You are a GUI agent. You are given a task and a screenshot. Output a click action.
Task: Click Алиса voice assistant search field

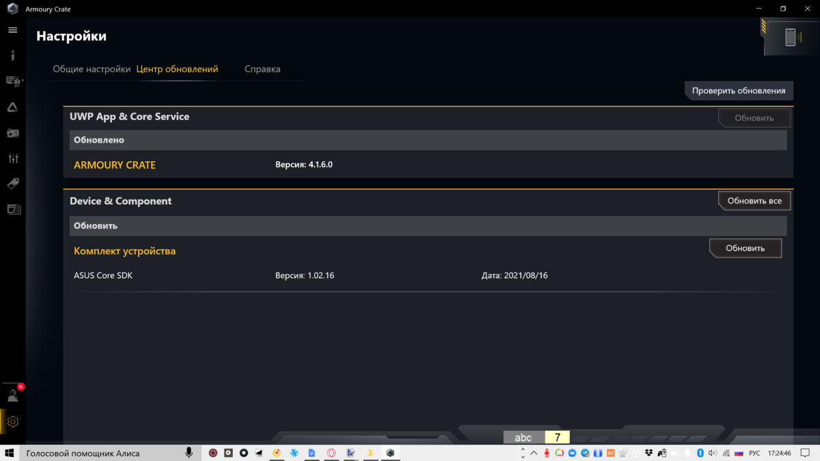pos(101,453)
